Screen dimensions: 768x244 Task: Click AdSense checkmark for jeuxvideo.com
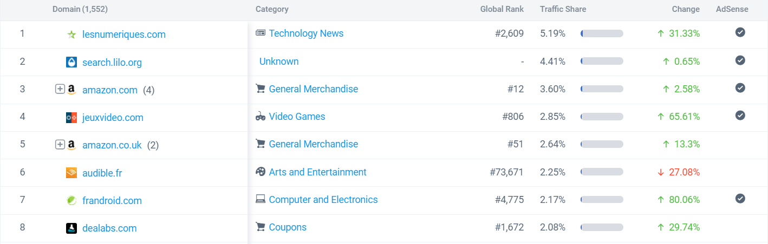pos(740,115)
